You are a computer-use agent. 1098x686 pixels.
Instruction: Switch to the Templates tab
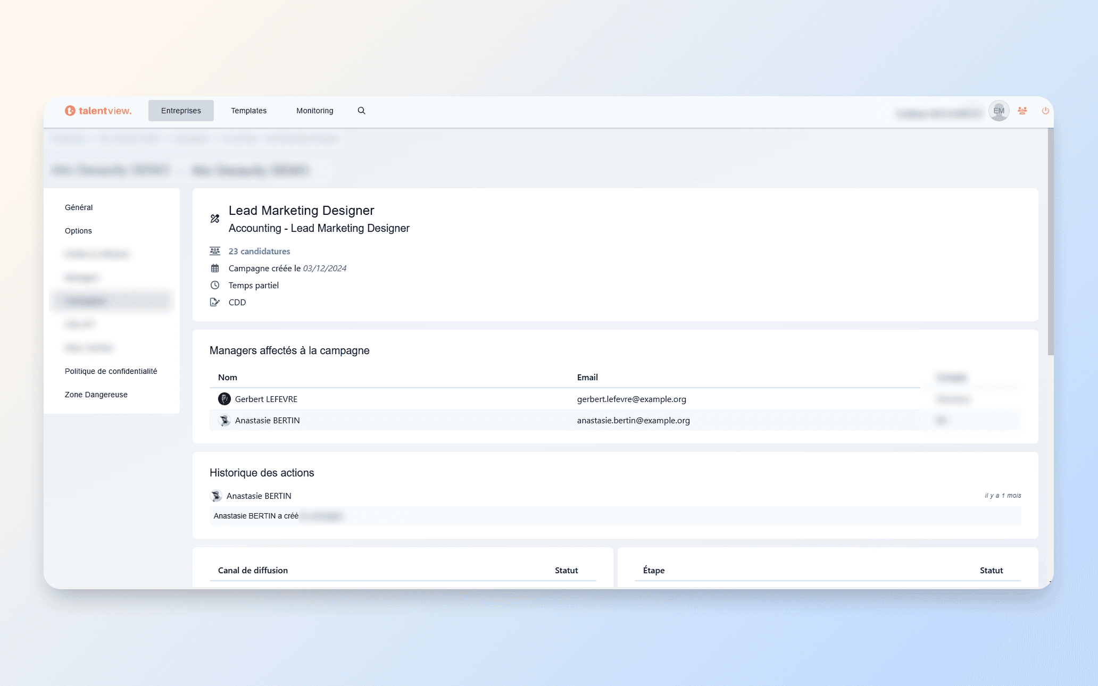248,111
